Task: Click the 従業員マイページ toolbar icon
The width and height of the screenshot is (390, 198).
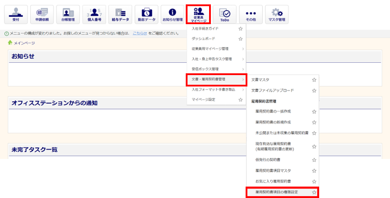Action: point(199,14)
